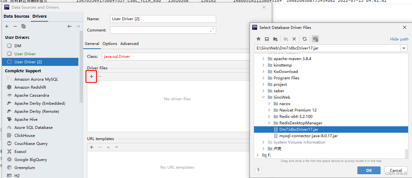
Task: Select Google BigQuery driver
Action: coord(31,159)
